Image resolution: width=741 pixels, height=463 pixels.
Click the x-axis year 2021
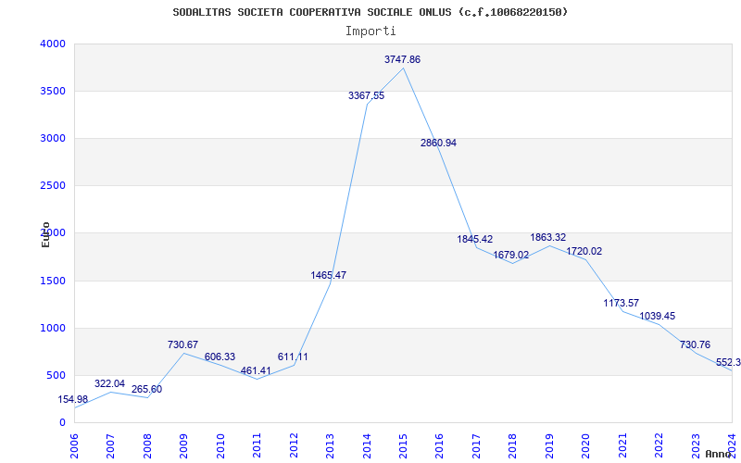(x=622, y=445)
